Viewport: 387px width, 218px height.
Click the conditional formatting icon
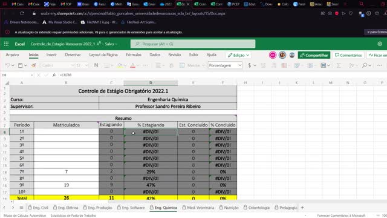(x=284, y=65)
